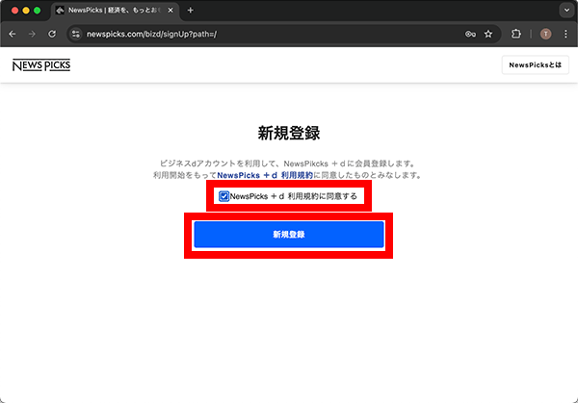Open NewsPicks +d 利用規約 link
Screen dimensions: 578x403
[265, 175]
